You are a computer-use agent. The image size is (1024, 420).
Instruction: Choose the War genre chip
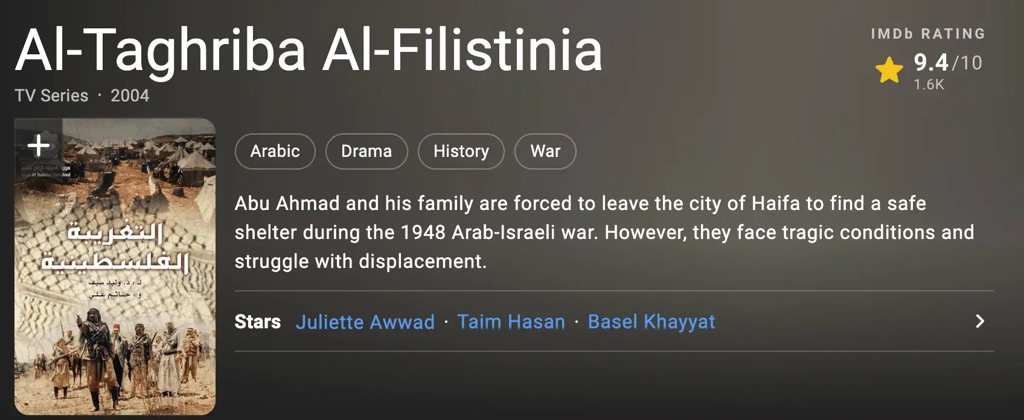545,151
